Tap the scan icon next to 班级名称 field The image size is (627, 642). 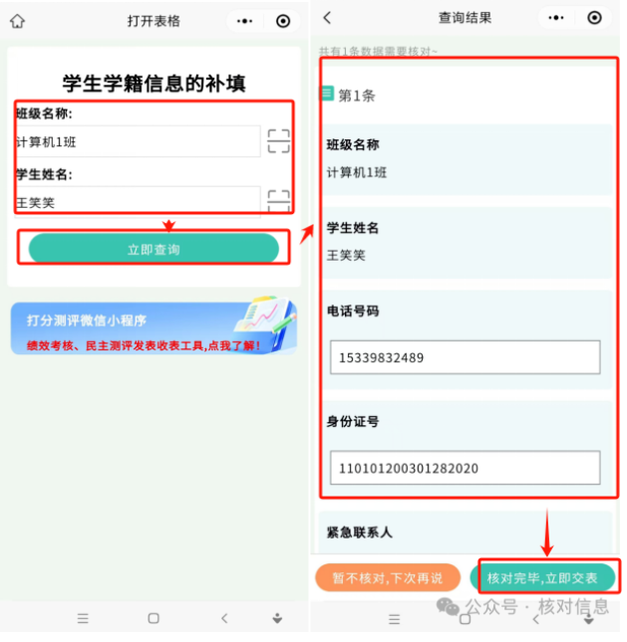[x=278, y=141]
